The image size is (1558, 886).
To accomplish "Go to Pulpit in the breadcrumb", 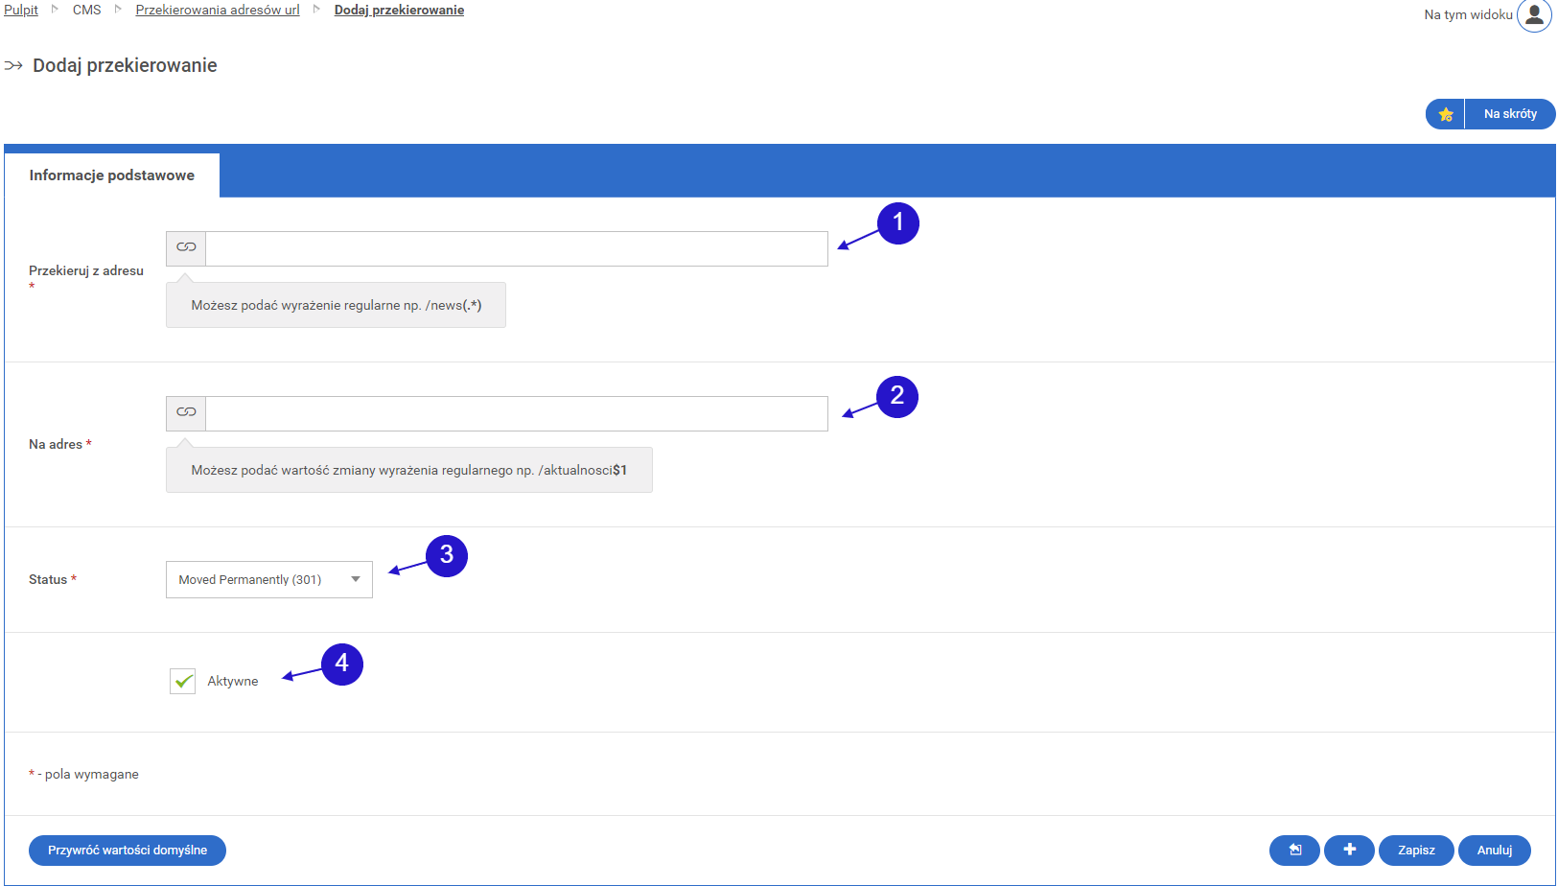I will tap(21, 10).
